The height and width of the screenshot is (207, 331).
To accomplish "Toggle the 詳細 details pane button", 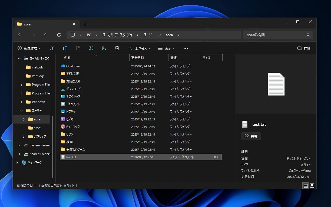I will (304, 48).
